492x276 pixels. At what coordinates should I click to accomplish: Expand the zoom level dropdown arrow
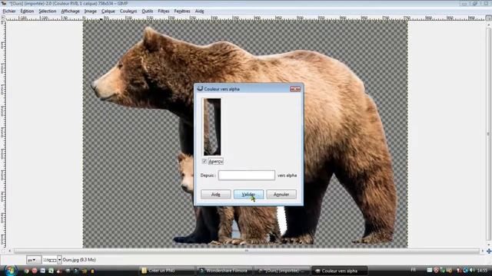click(59, 260)
